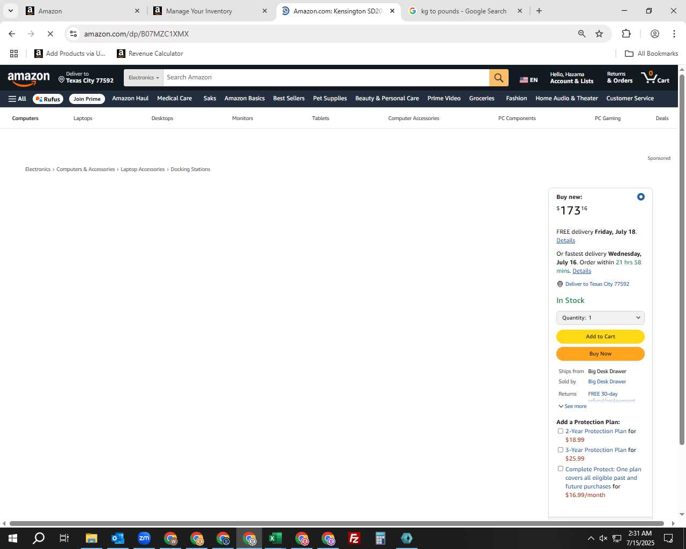Open Windows taskbar search
The width and height of the screenshot is (686, 549).
tap(39, 538)
